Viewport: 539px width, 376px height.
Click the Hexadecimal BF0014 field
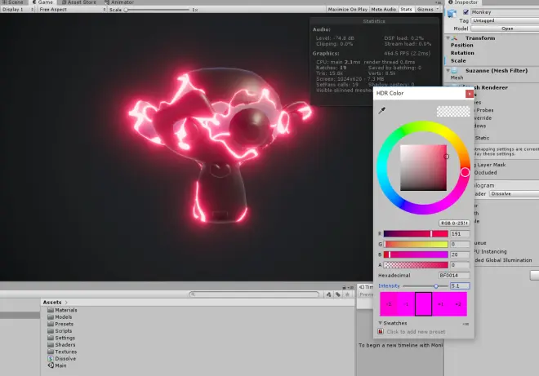click(454, 276)
